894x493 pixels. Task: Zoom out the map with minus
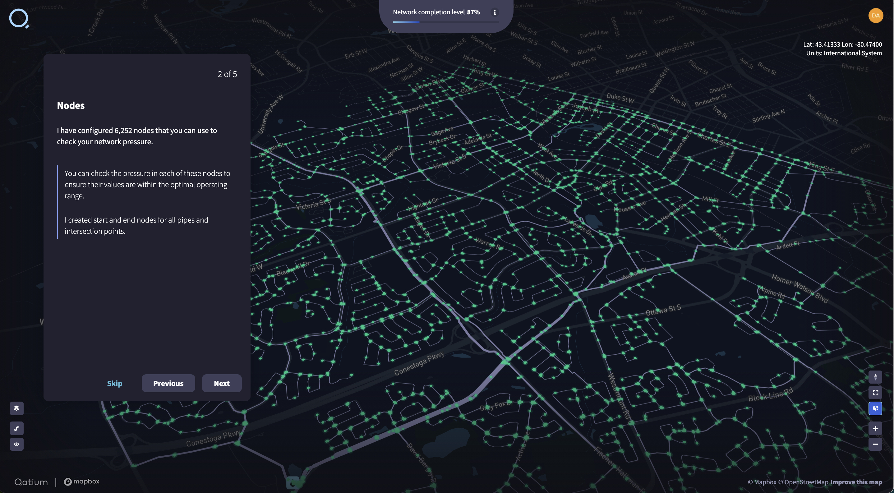click(875, 444)
